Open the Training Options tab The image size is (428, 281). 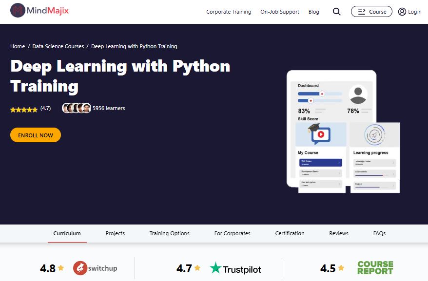[169, 233]
